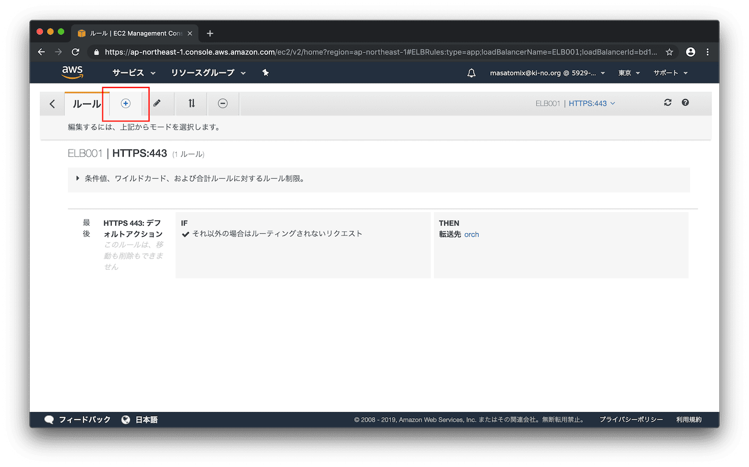
Task: Click the copyright notice in the footer
Action: [471, 420]
